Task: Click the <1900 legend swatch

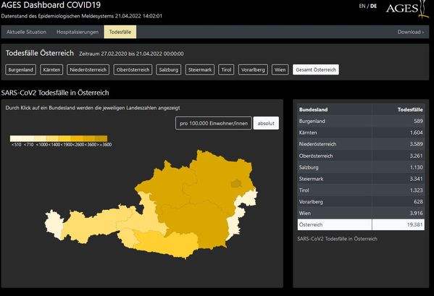Action: pos(64,139)
